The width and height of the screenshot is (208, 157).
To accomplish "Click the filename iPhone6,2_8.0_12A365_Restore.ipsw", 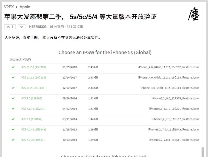I will click(175, 98).
